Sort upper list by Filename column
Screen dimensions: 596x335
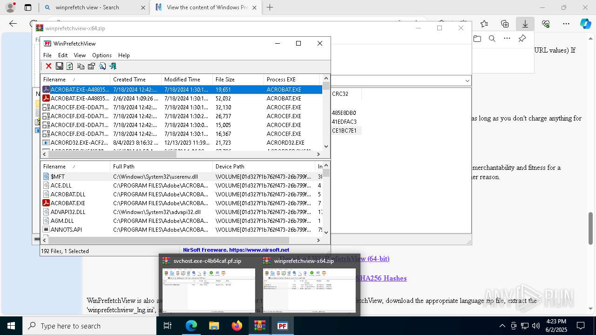(75, 79)
